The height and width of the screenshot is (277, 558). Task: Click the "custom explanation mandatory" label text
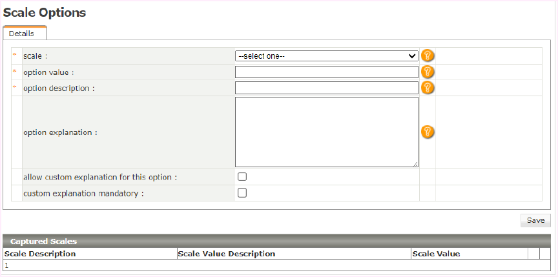[x=83, y=193]
